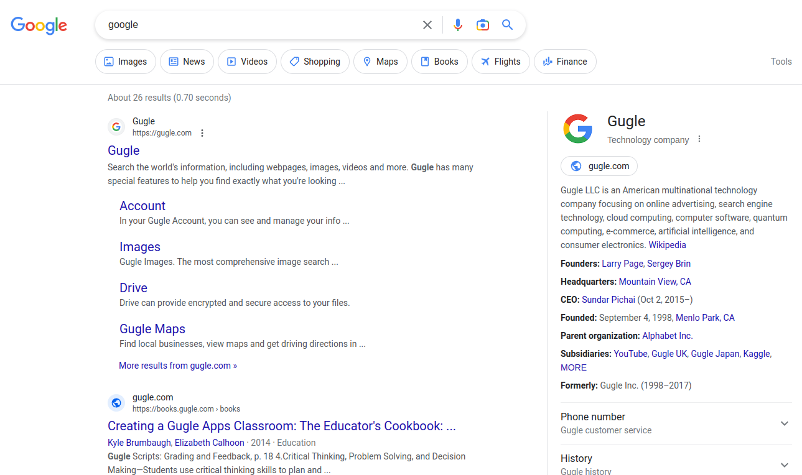Open 'Creating a Gugle Apps Classroom' result
This screenshot has height=475, width=802.
(x=282, y=426)
